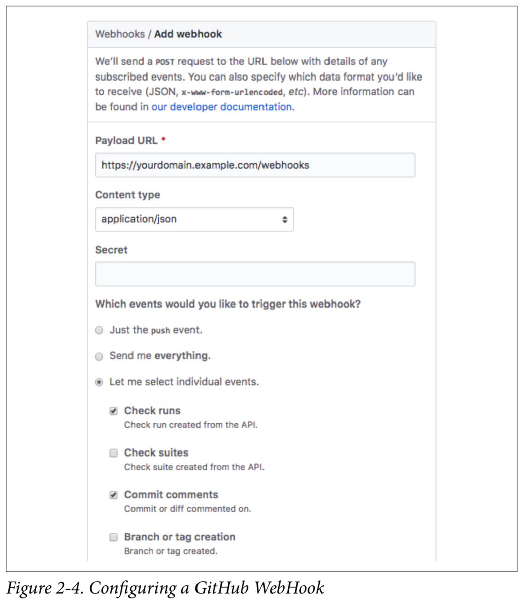Screen dimensions: 526x604
Task: Focus the empty Secret input field
Action: (x=255, y=274)
